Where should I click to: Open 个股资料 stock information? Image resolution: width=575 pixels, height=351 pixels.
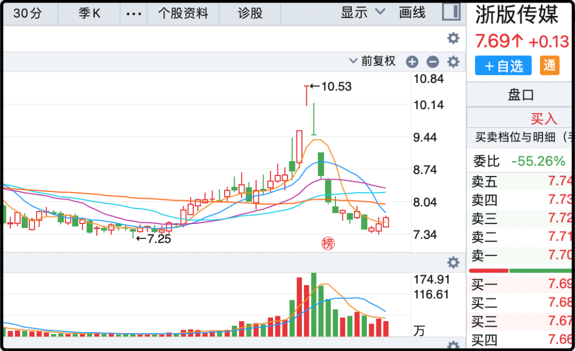pyautogui.click(x=183, y=13)
